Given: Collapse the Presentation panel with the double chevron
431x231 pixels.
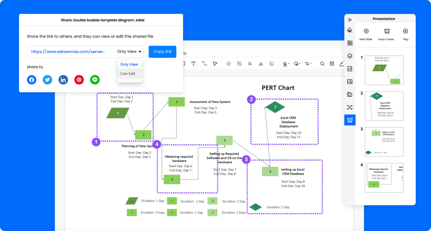Looking at the screenshot, I should pyautogui.click(x=350, y=19).
